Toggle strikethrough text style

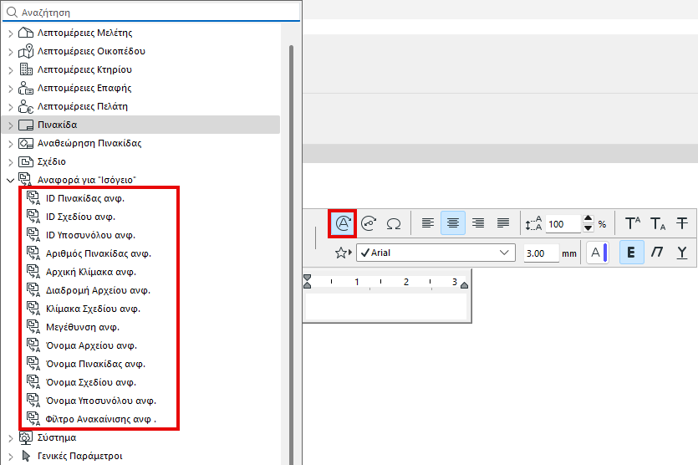click(682, 223)
